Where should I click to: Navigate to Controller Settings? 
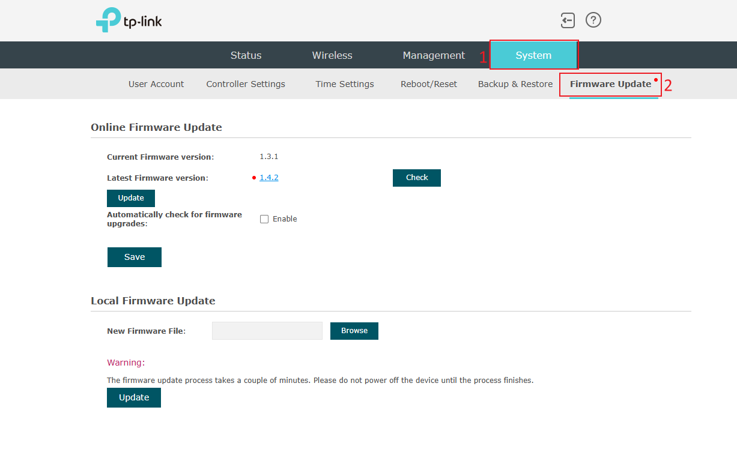(x=246, y=84)
